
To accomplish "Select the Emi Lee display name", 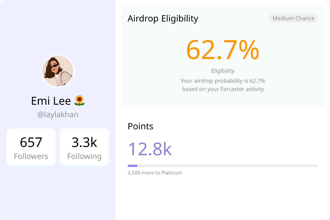I will (x=51, y=101).
